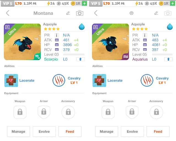
Task: Tap the Level 05 experience progress bar
Action: coord(162,55)
